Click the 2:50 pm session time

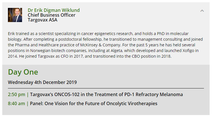coord(16,94)
